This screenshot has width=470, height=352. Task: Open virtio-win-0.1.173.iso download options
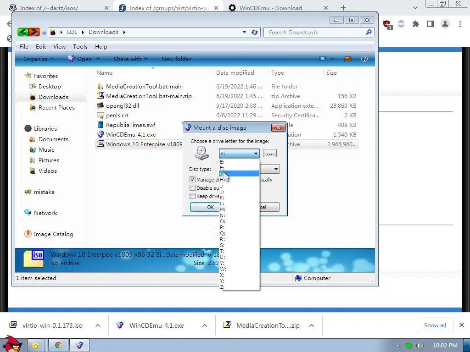pos(98,325)
